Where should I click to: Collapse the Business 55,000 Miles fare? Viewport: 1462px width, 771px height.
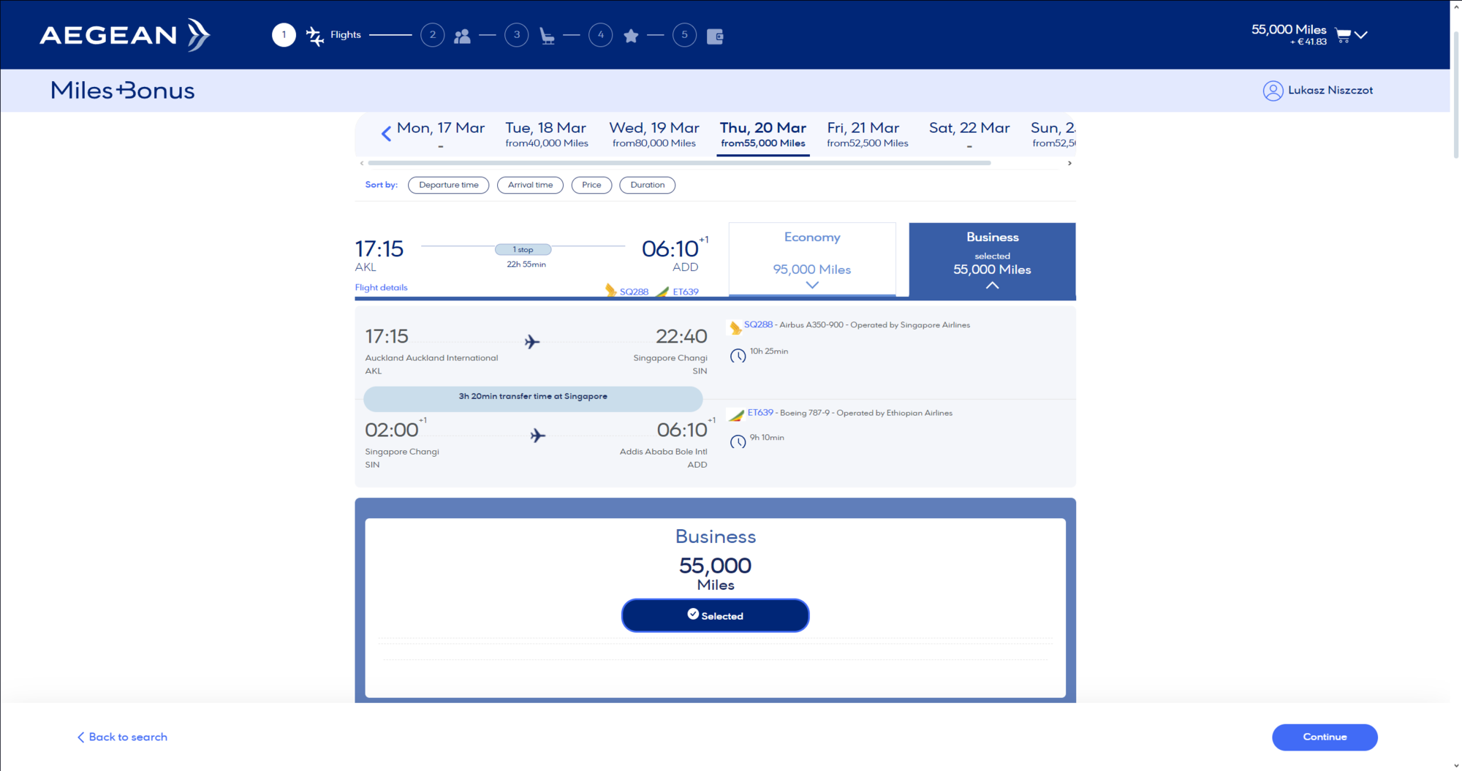click(991, 260)
